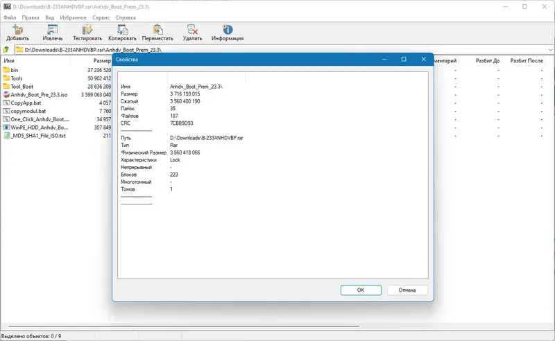Click physical size value 3 560 418 066

[x=185, y=152]
